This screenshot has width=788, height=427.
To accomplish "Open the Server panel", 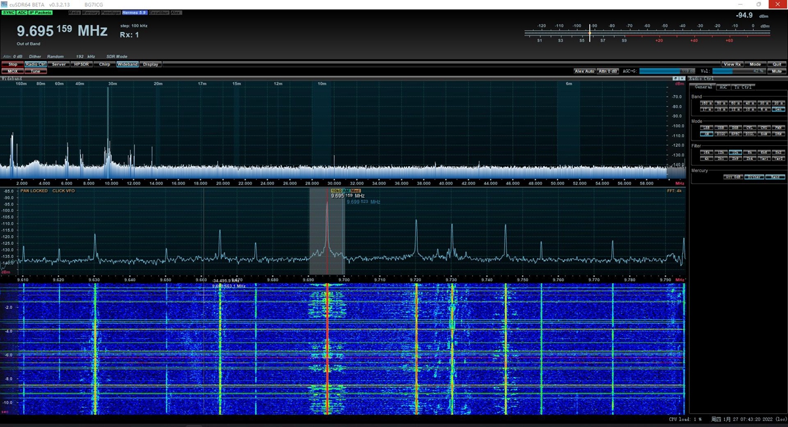I will click(58, 64).
